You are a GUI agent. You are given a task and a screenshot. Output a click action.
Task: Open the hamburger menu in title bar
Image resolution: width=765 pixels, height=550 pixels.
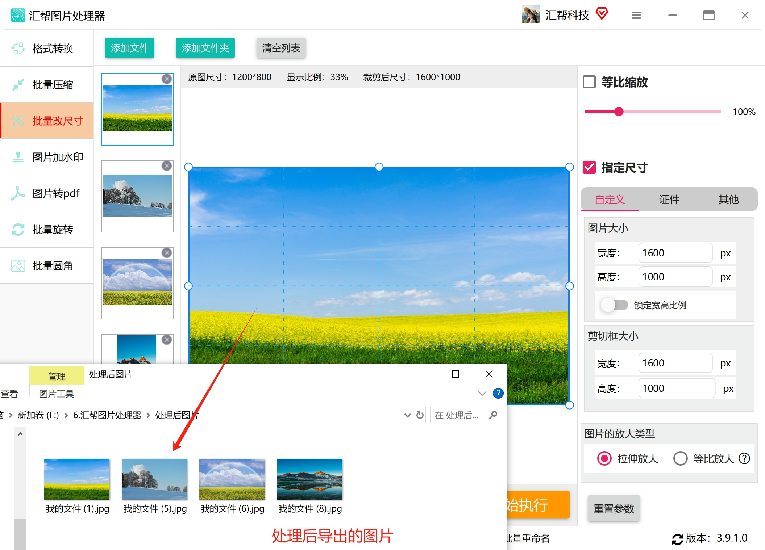[x=636, y=15]
